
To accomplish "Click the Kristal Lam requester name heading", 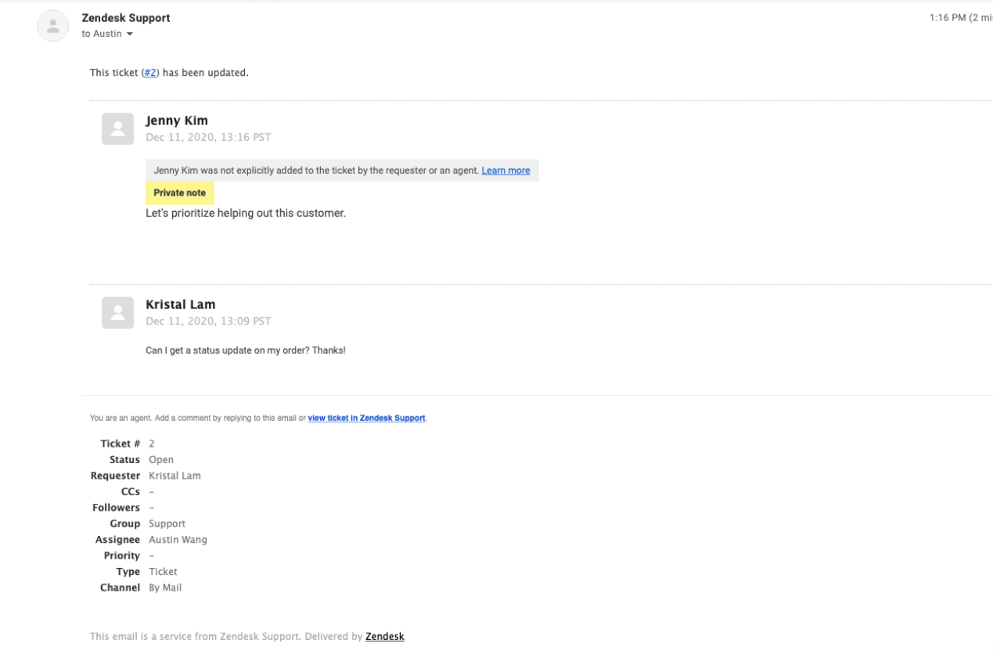I will coord(181,304).
